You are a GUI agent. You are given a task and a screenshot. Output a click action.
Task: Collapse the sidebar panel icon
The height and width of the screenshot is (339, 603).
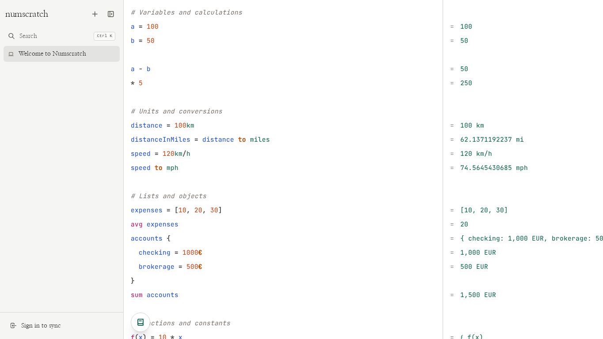[x=111, y=14]
